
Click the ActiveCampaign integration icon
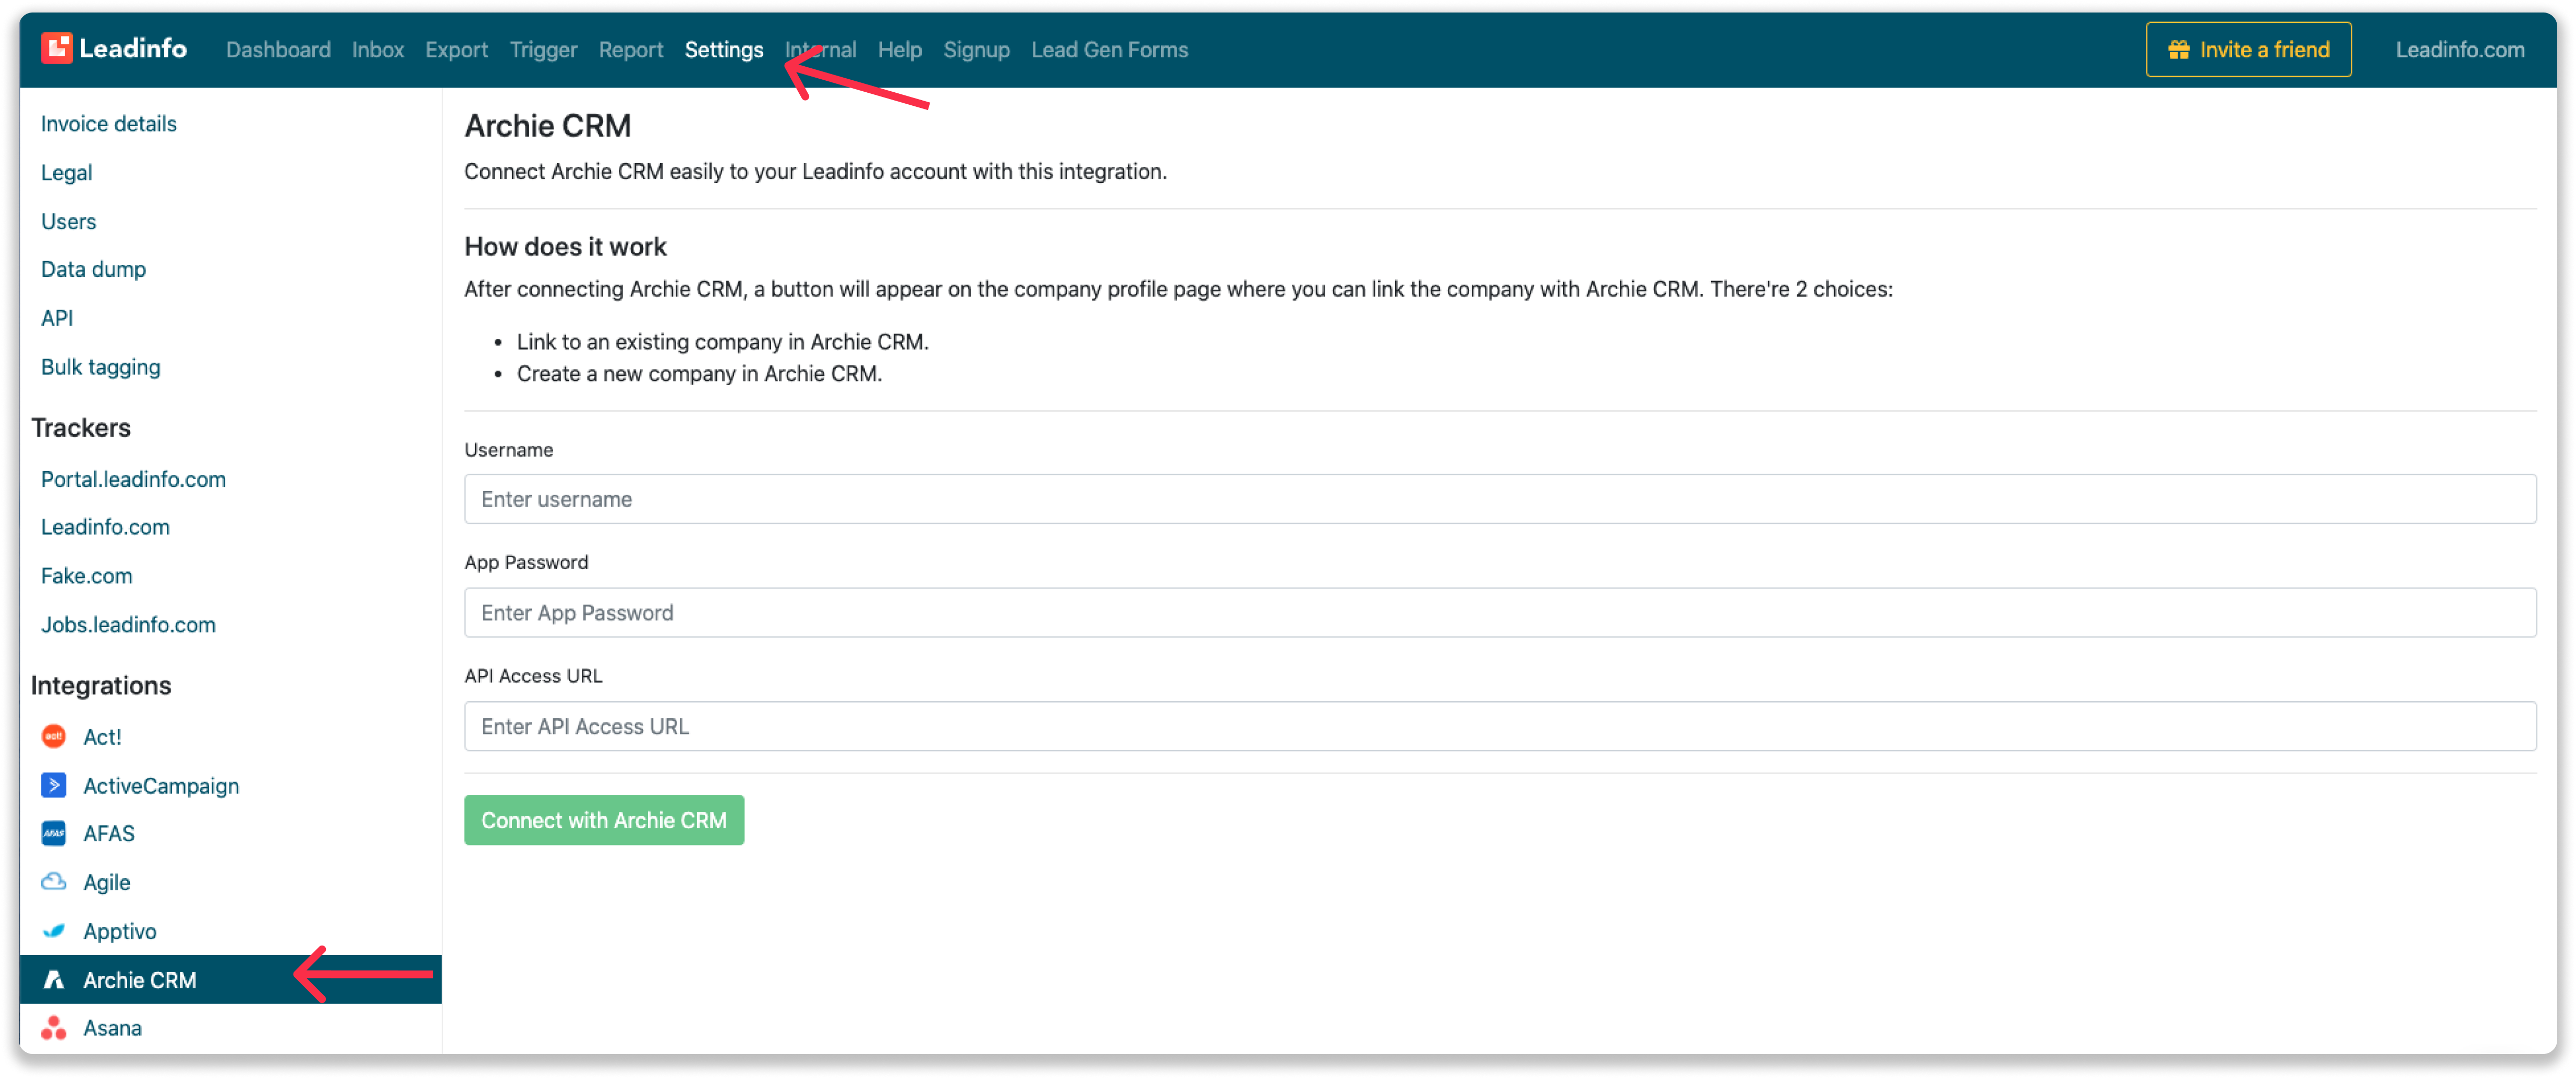54,785
